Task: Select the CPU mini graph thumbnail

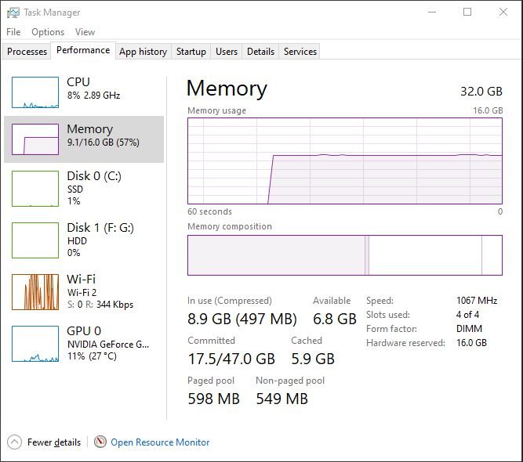Action: [35, 92]
